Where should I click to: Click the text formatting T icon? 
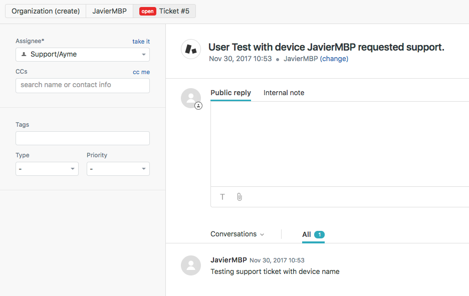click(222, 197)
